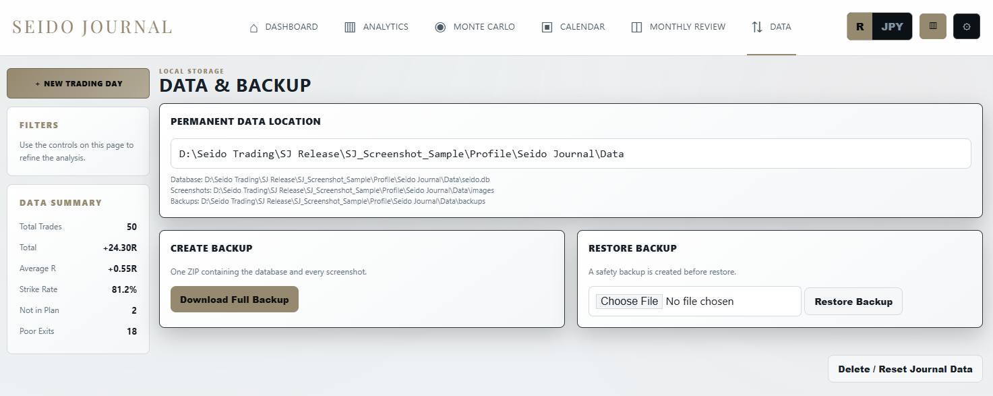Viewport: 993px width, 396px height.
Task: Click Download Full Backup
Action: tap(235, 300)
